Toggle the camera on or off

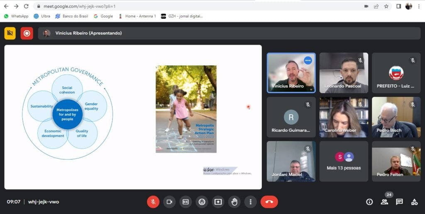click(x=169, y=202)
